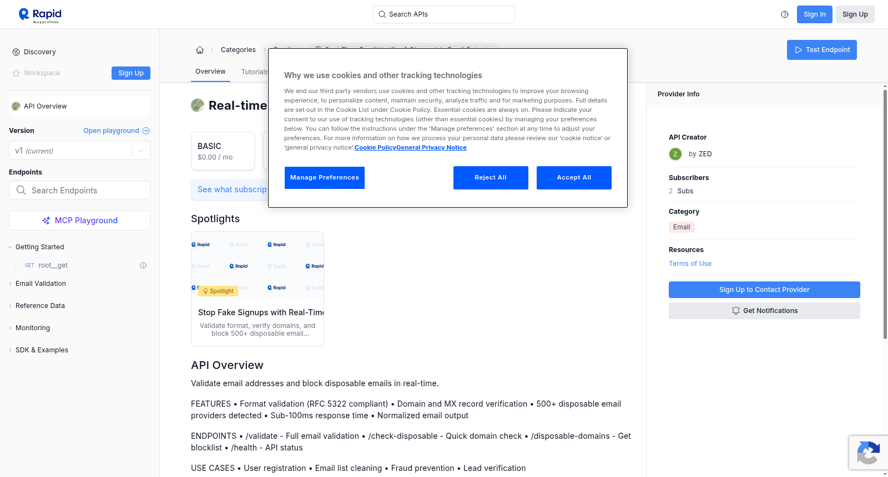This screenshot has height=477, width=888.
Task: Open the General Privacy Notice link
Action: [431, 147]
